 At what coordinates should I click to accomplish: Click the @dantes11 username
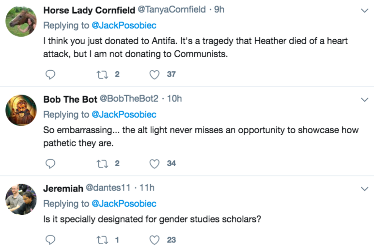click(109, 188)
